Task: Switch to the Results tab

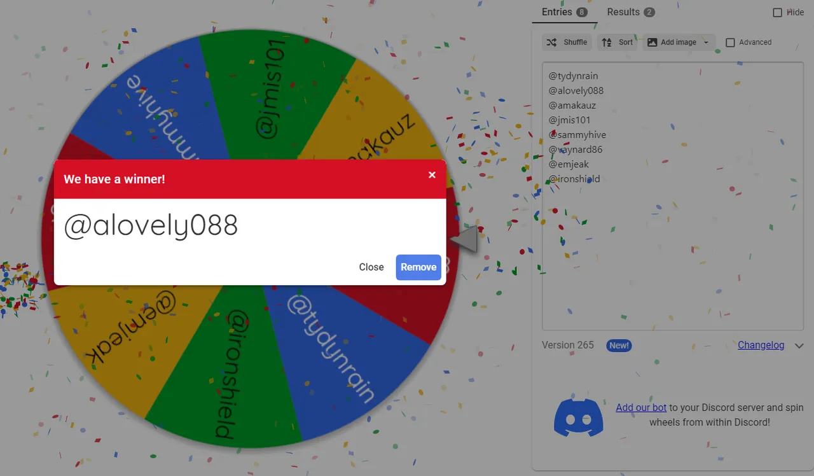Action: point(630,12)
